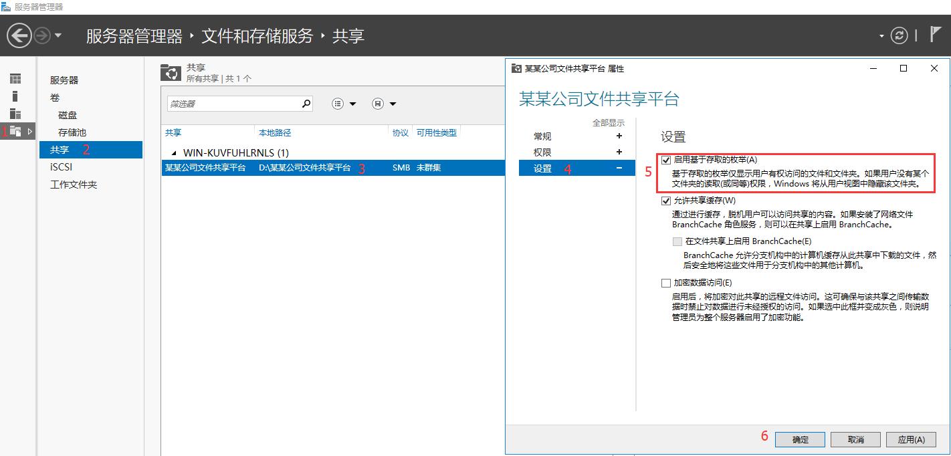Viewport: 951px width, 456px height.
Task: Uncheck 启用基于存取的枚举 in settings
Action: click(x=666, y=160)
